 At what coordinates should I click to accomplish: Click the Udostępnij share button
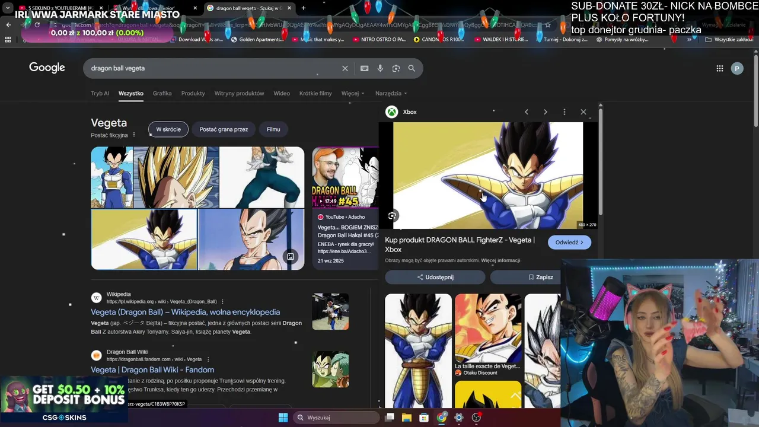(x=435, y=277)
